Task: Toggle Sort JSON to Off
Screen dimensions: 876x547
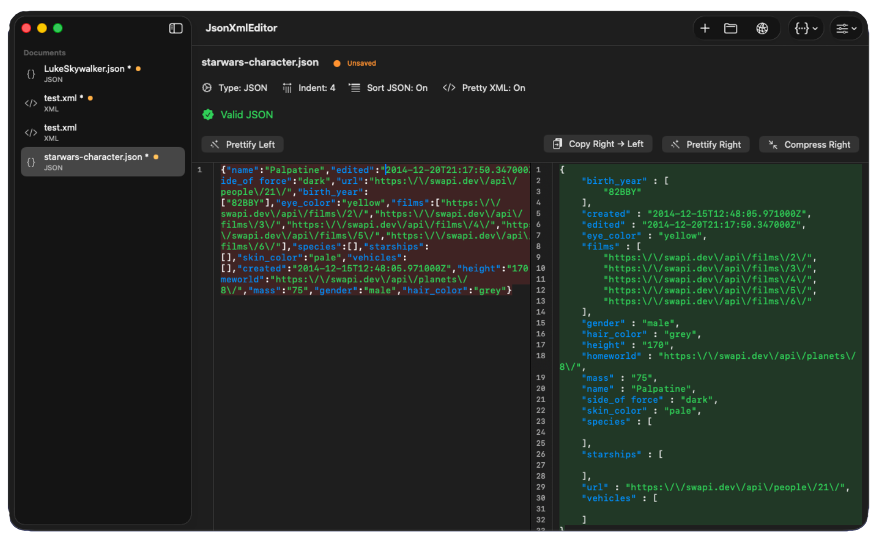Action: click(388, 88)
